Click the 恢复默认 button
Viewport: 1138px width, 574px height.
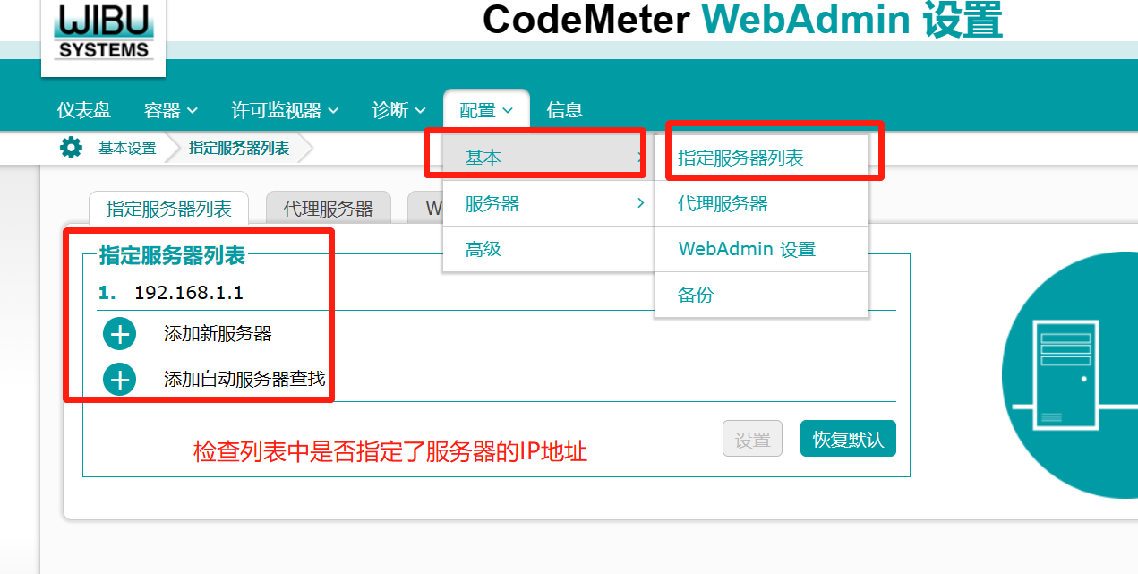coord(848,439)
